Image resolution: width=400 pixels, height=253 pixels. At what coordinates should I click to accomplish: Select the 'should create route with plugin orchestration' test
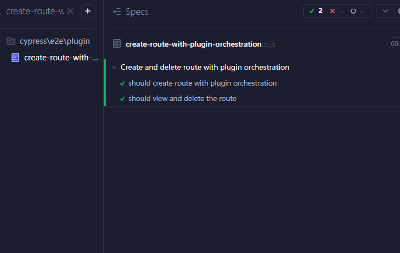202,83
